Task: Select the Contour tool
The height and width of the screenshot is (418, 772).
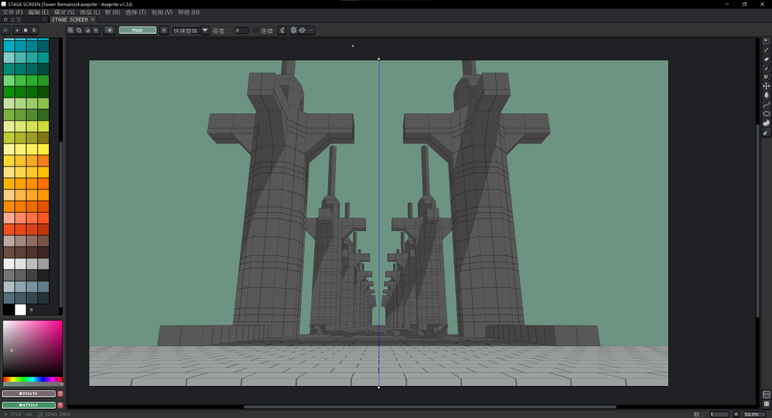Action: coord(766,123)
